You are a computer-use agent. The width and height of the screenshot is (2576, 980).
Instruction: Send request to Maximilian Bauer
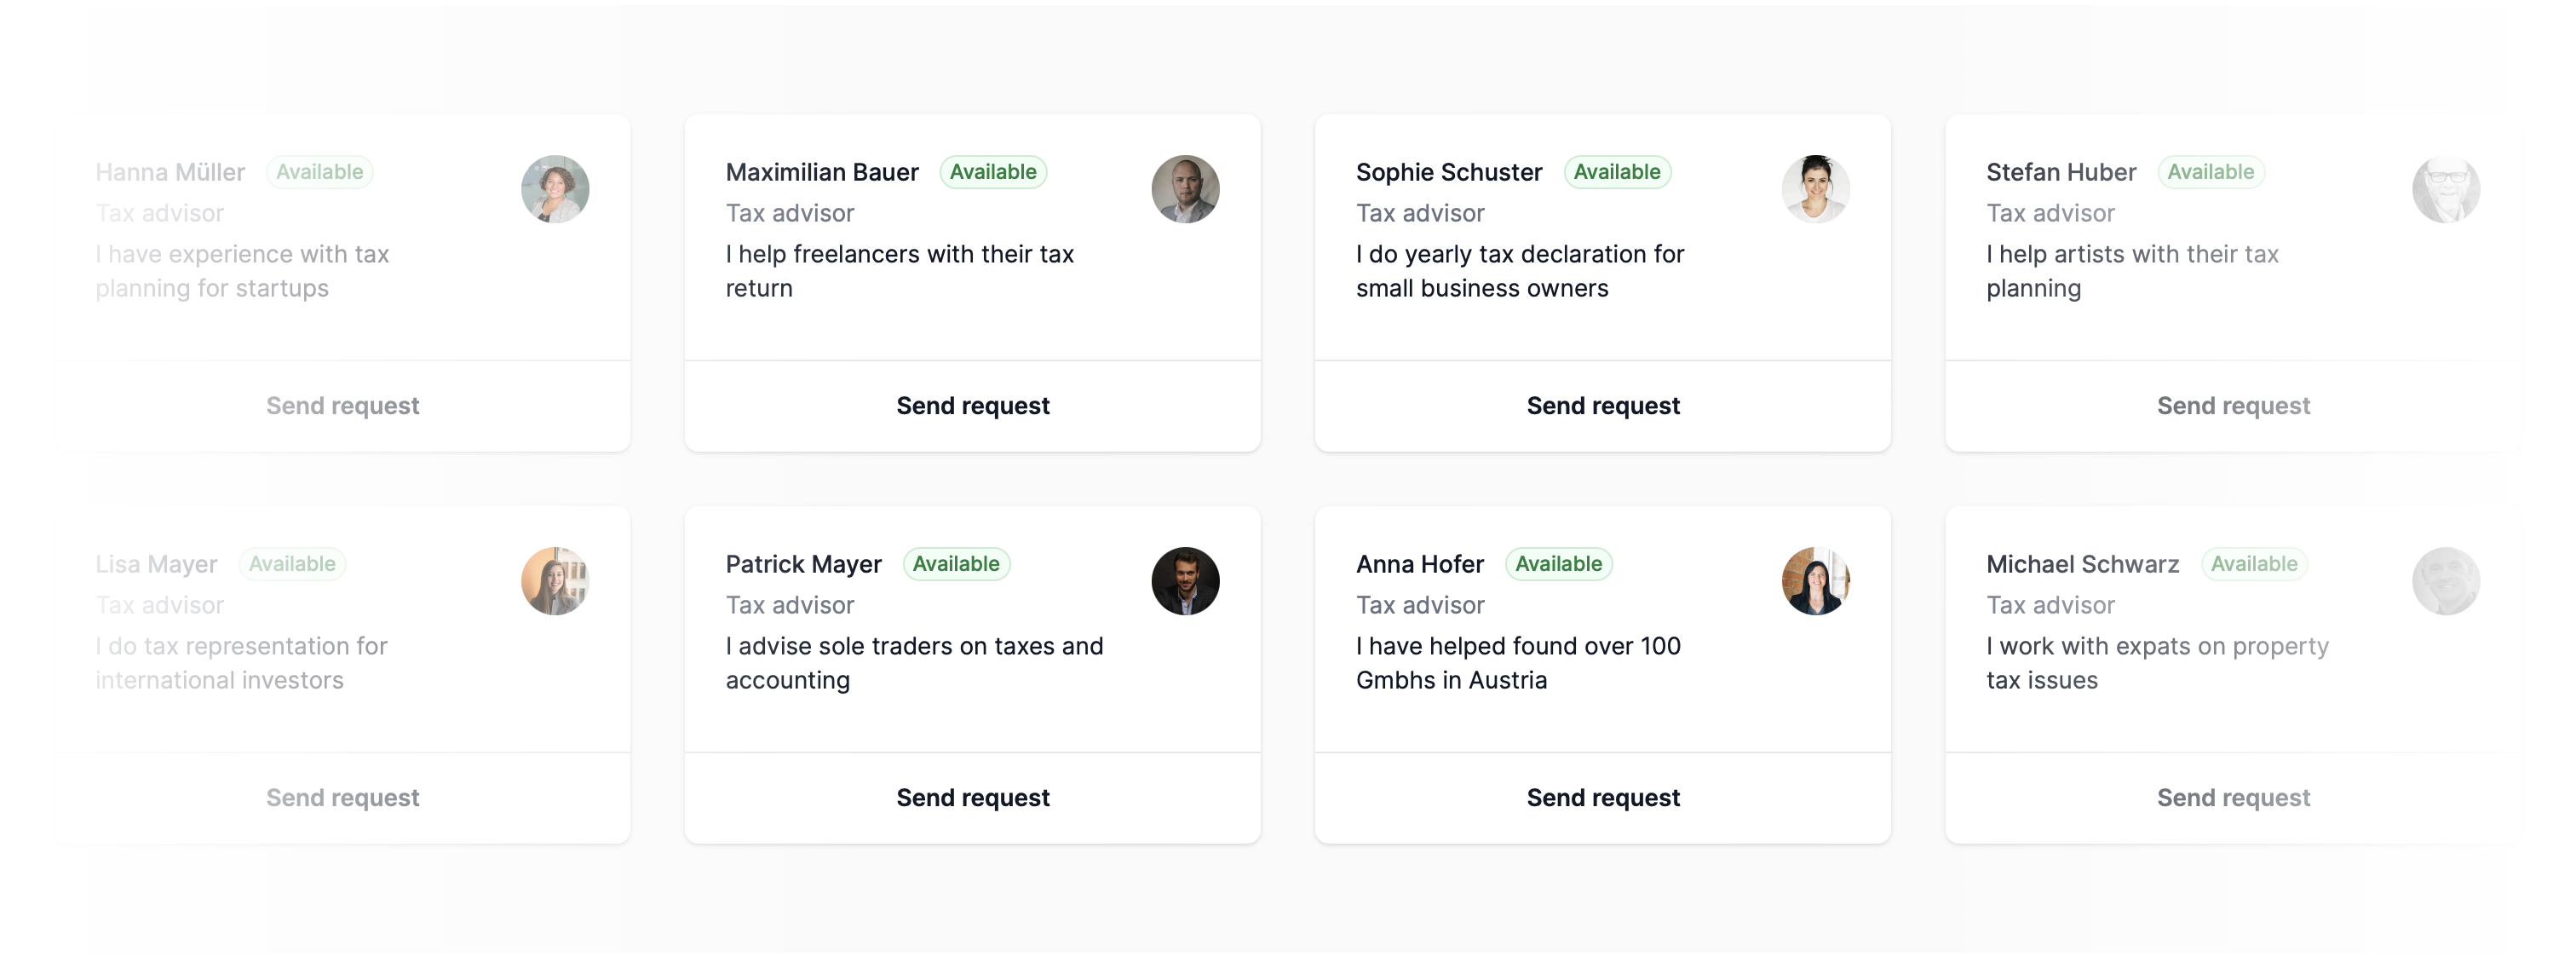pyautogui.click(x=972, y=406)
